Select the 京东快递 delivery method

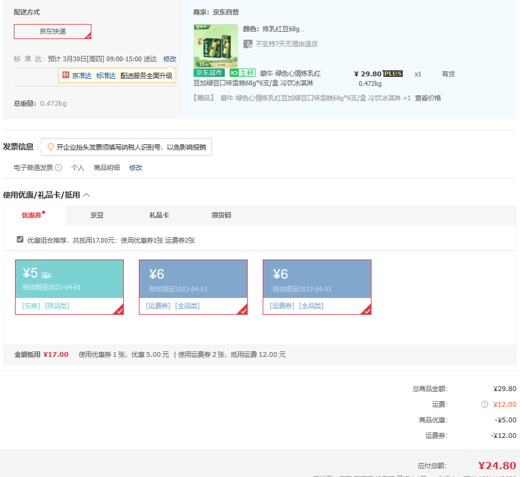(x=52, y=31)
